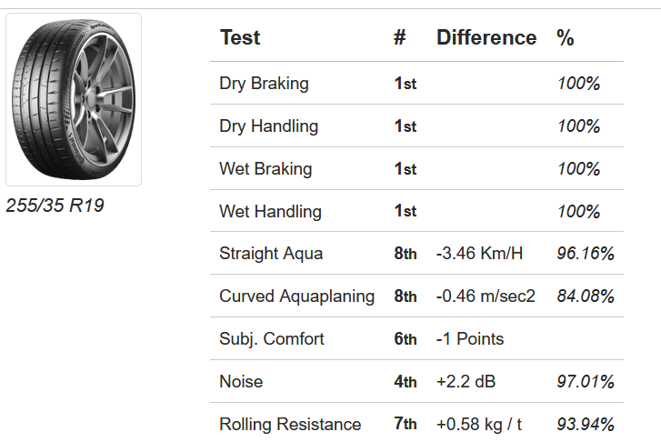Click the tyre product image thumbnail
Viewport: 661px width, 442px height.
point(74,99)
